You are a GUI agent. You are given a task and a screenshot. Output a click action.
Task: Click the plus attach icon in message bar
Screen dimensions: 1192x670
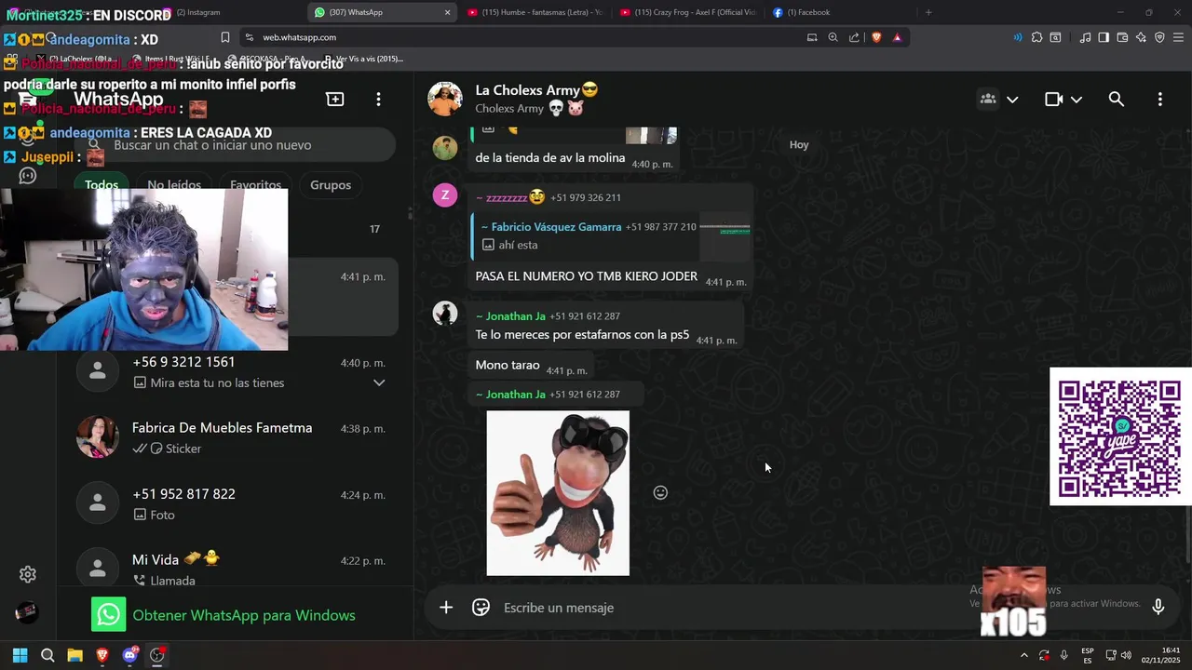[446, 608]
